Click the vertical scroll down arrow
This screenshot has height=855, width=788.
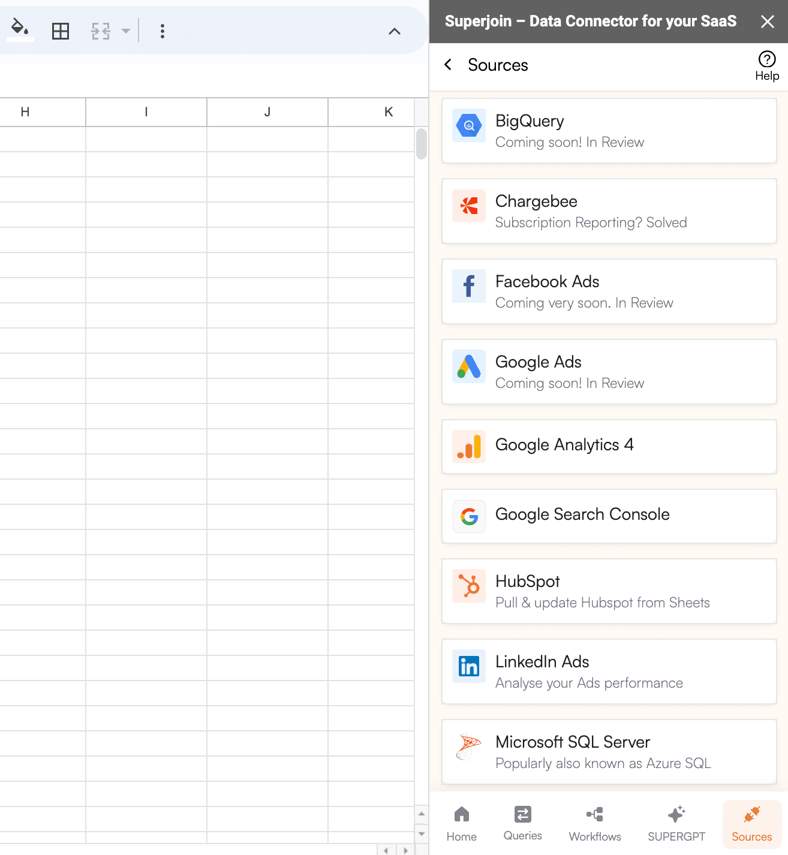pyautogui.click(x=422, y=834)
